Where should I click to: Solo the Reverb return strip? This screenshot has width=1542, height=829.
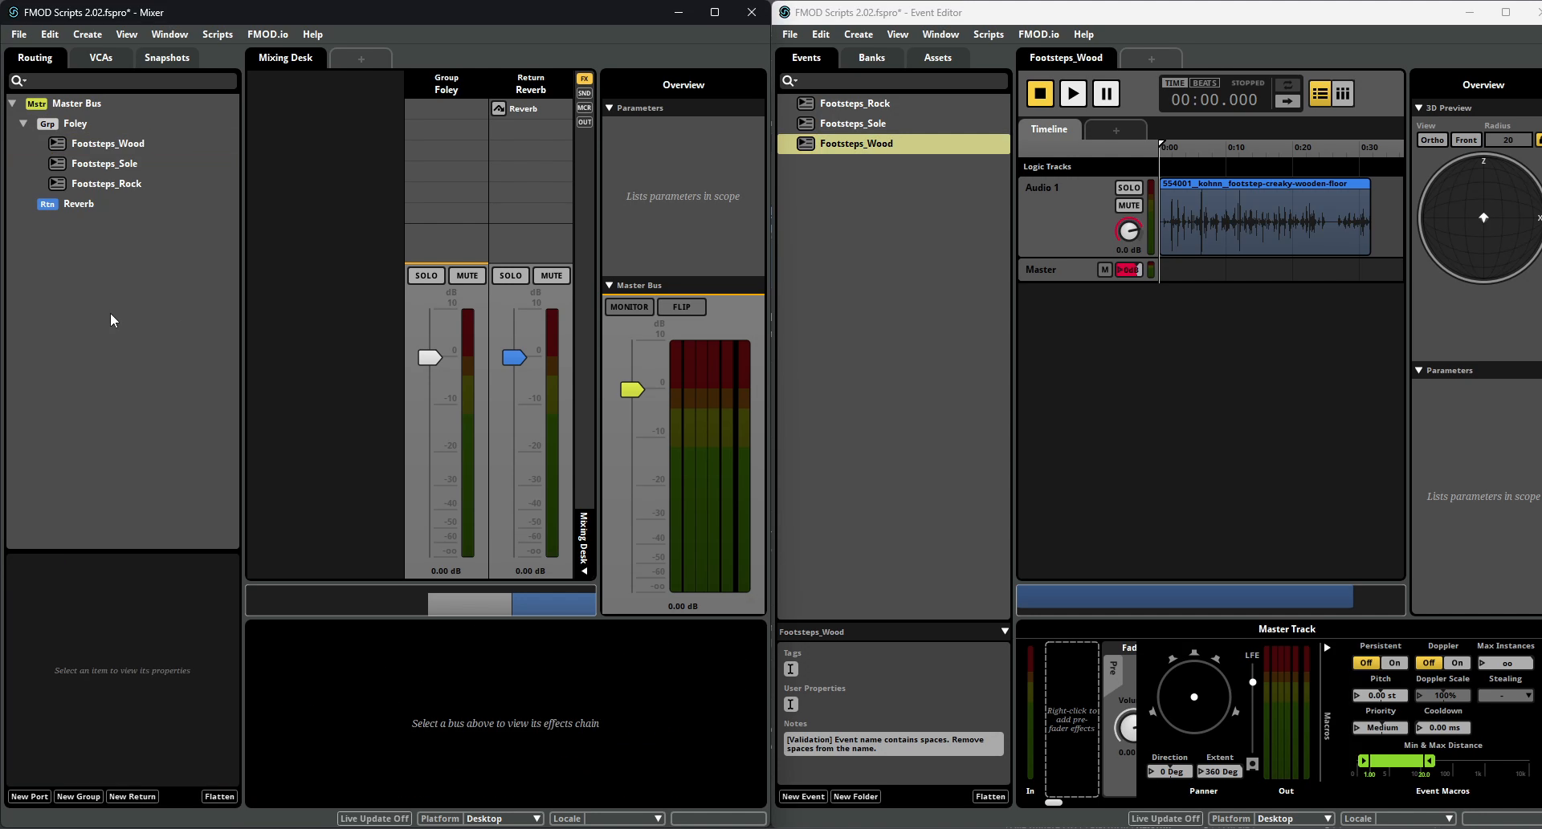click(x=511, y=276)
